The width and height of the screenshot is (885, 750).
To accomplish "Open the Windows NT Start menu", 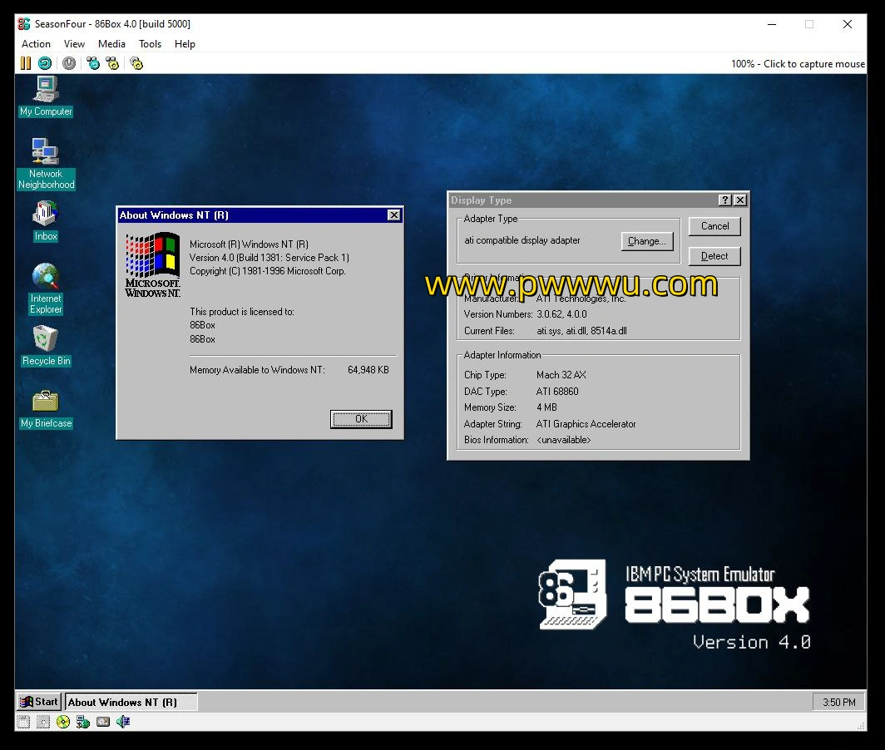I will point(38,702).
